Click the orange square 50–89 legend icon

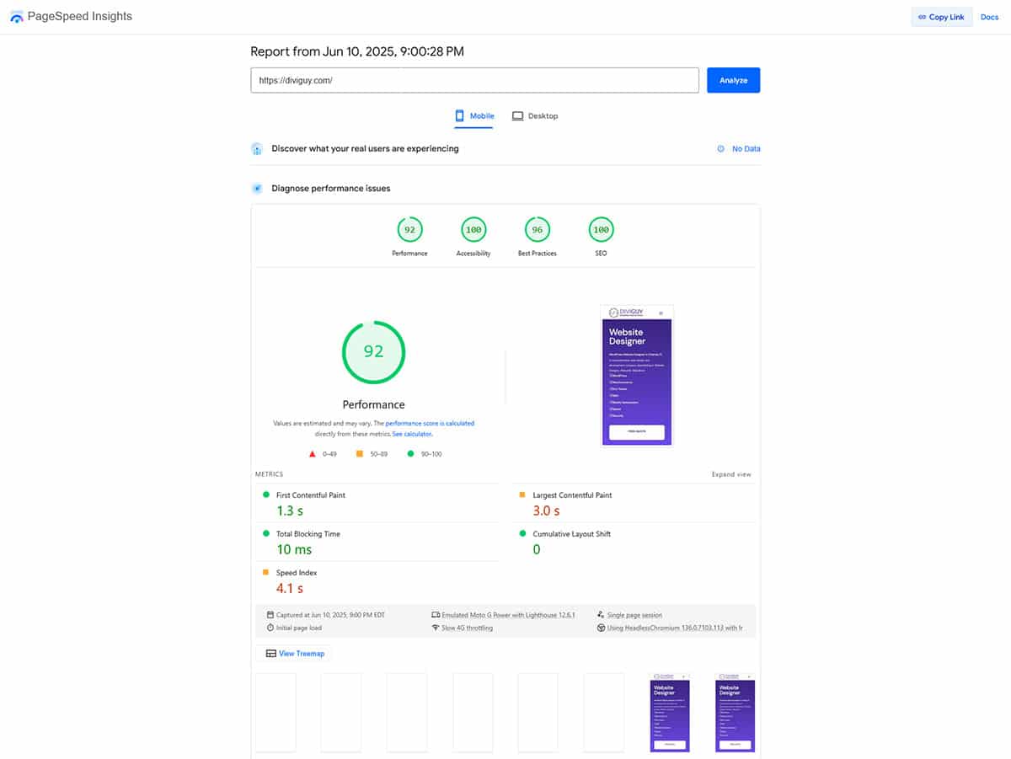coord(360,454)
